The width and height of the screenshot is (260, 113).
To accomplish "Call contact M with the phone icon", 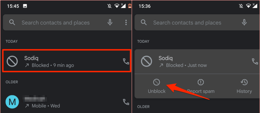I will (126, 102).
